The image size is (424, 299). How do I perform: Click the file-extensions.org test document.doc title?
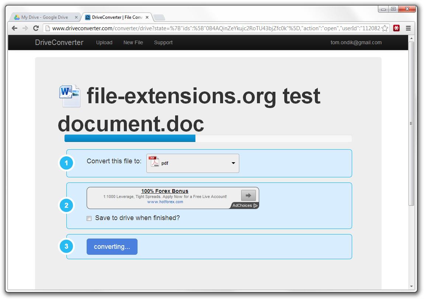(189, 109)
